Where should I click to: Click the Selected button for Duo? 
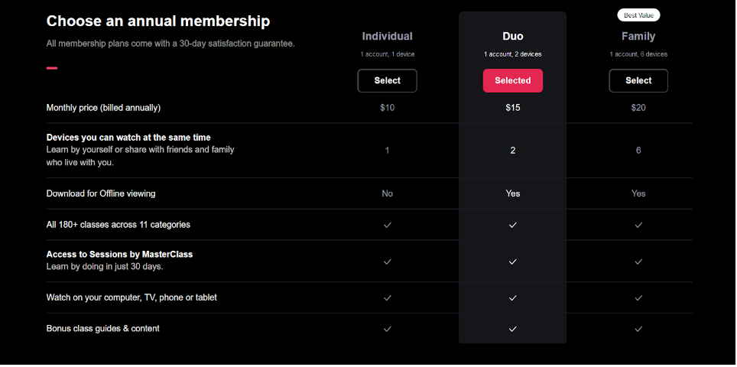(513, 80)
